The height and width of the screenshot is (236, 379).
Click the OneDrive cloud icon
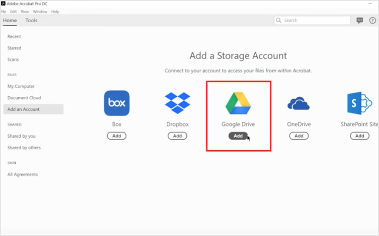(x=299, y=104)
